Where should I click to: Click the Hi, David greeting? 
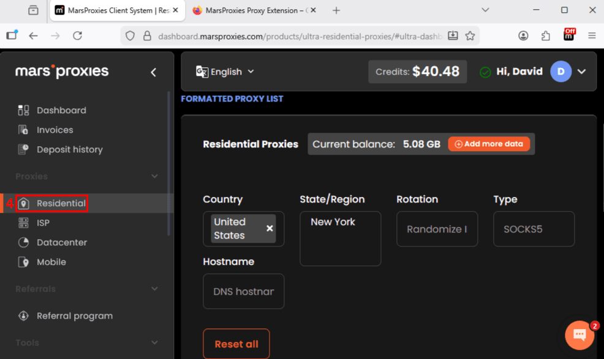tap(519, 72)
